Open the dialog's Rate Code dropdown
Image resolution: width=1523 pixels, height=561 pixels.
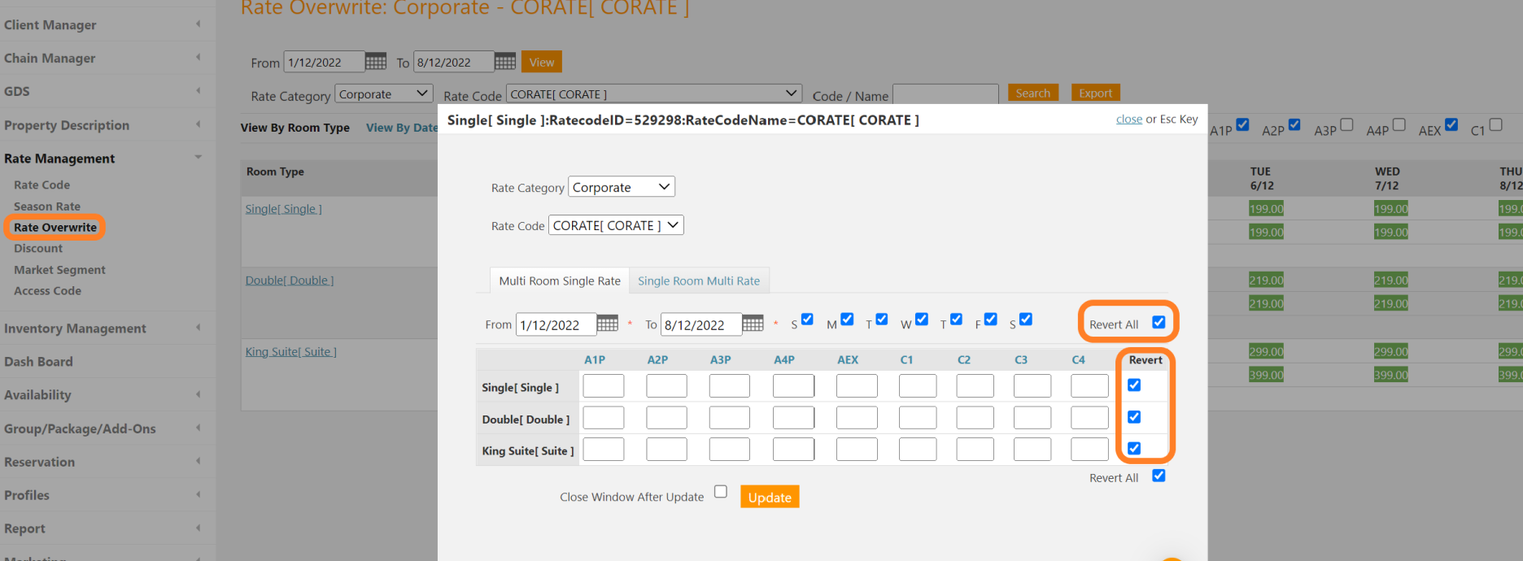click(616, 225)
